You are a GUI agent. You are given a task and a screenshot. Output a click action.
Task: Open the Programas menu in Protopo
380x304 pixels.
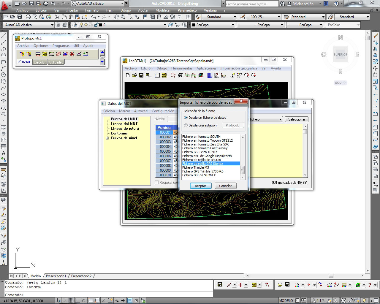[61, 46]
